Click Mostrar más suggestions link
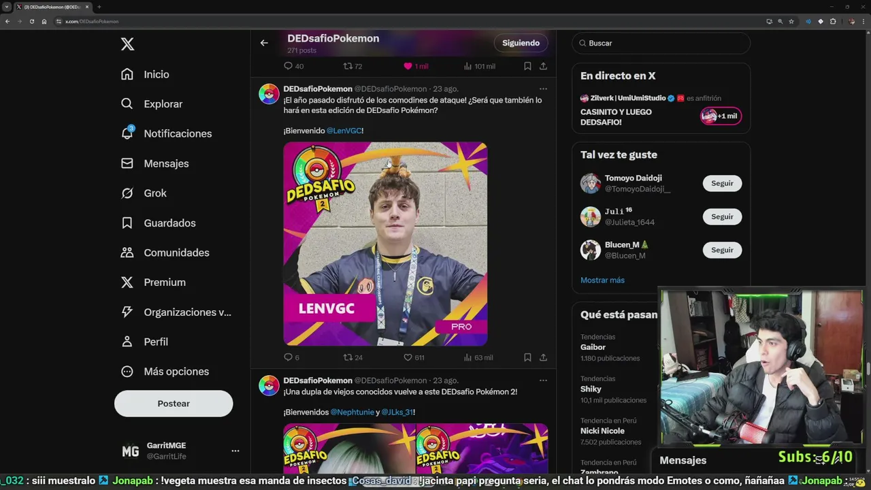871x490 pixels. click(x=602, y=280)
